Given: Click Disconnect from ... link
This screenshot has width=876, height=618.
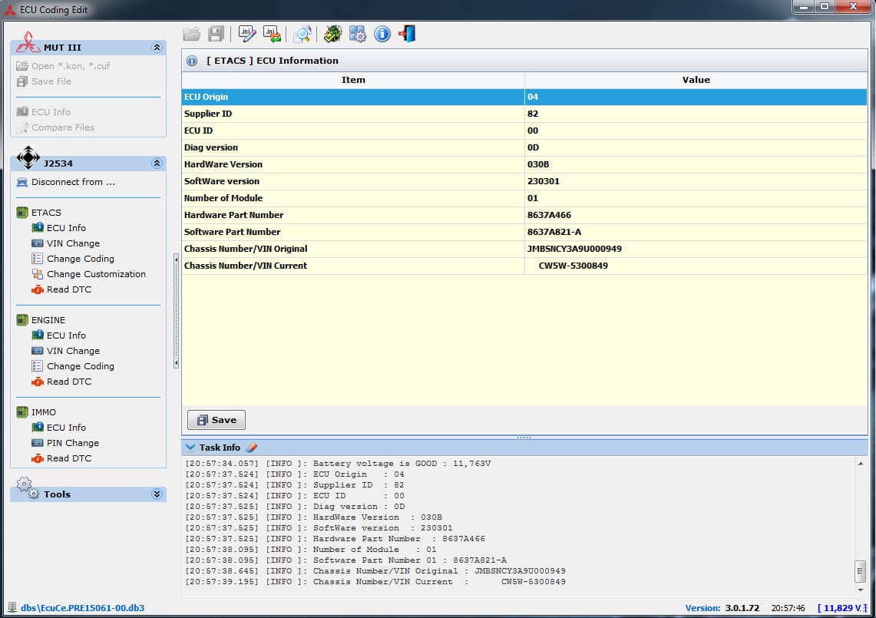Looking at the screenshot, I should pos(73,182).
